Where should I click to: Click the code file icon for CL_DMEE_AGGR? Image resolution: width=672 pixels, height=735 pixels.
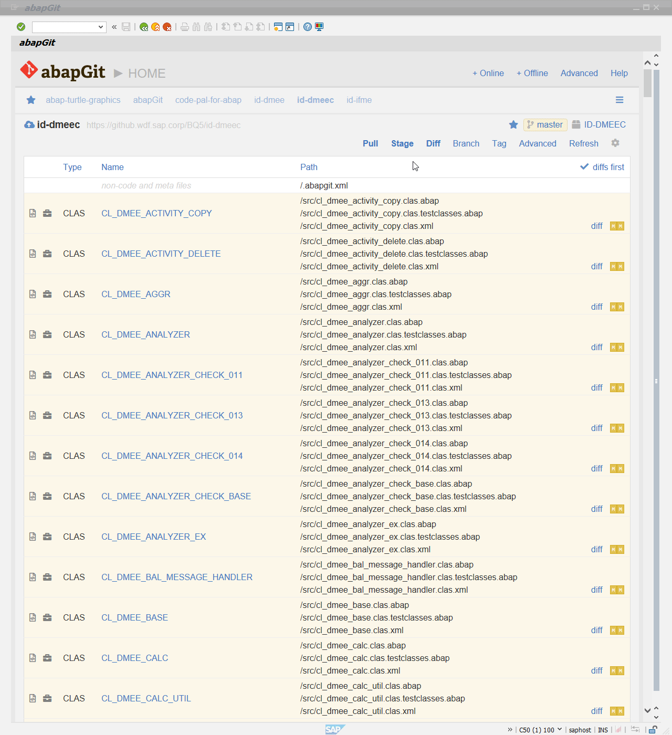click(x=32, y=294)
